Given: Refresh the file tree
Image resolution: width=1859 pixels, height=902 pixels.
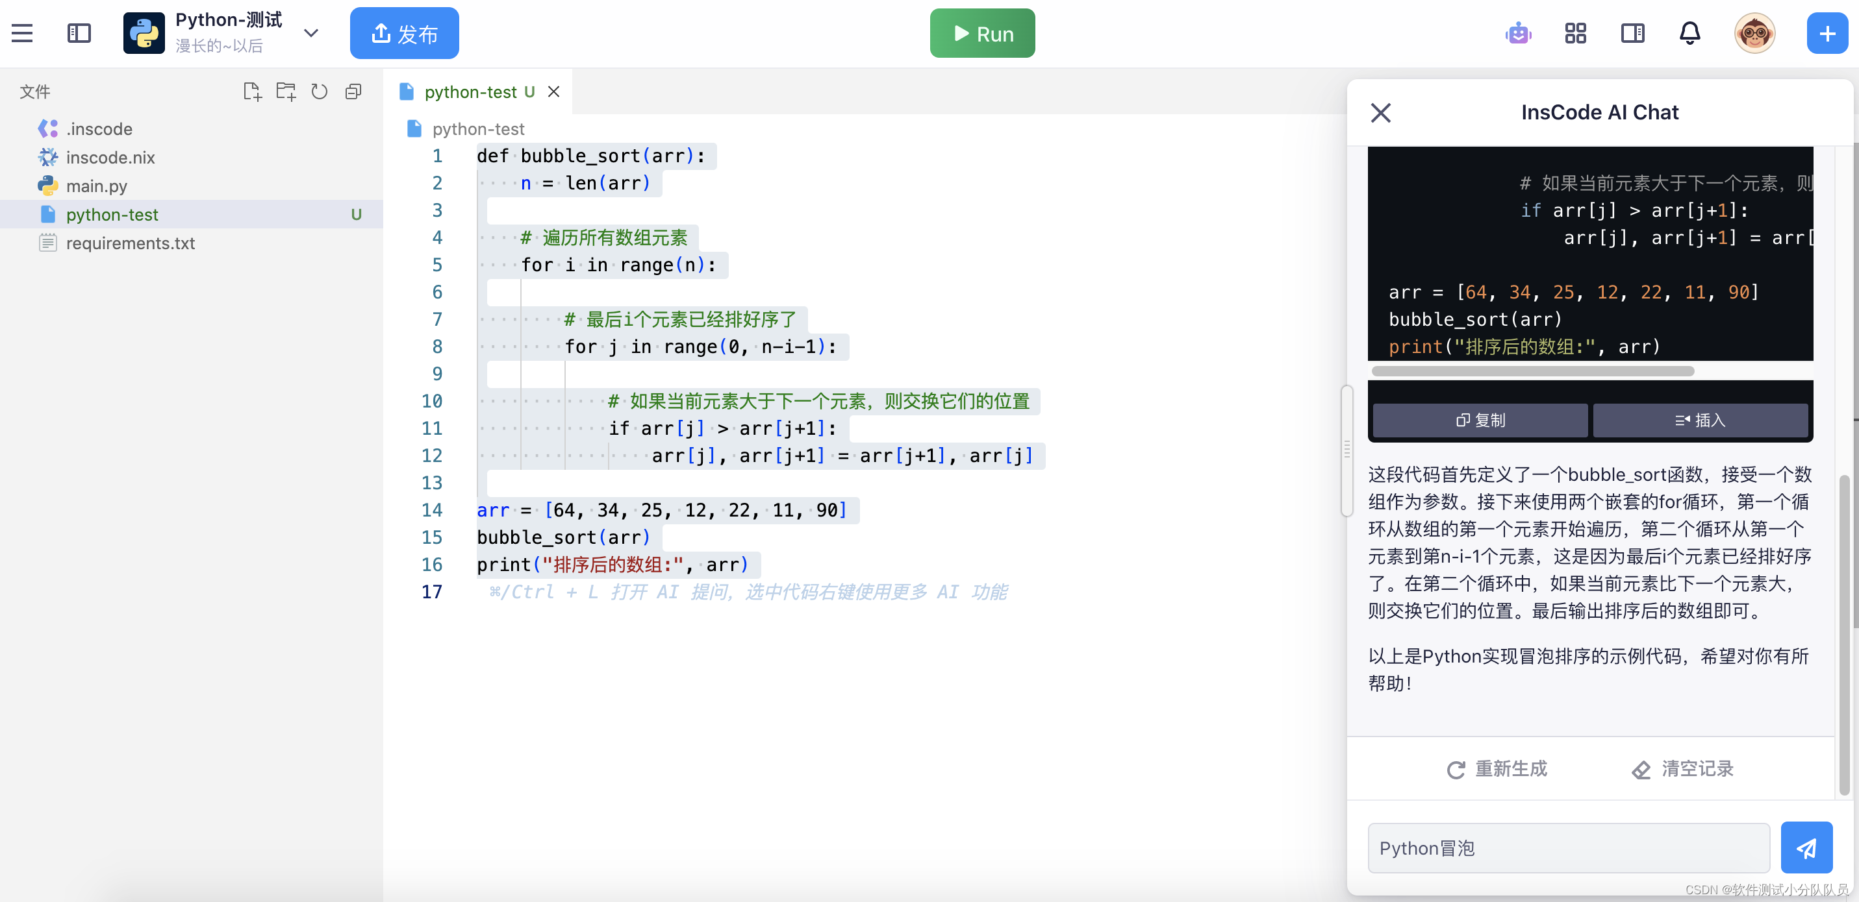Looking at the screenshot, I should pyautogui.click(x=319, y=91).
